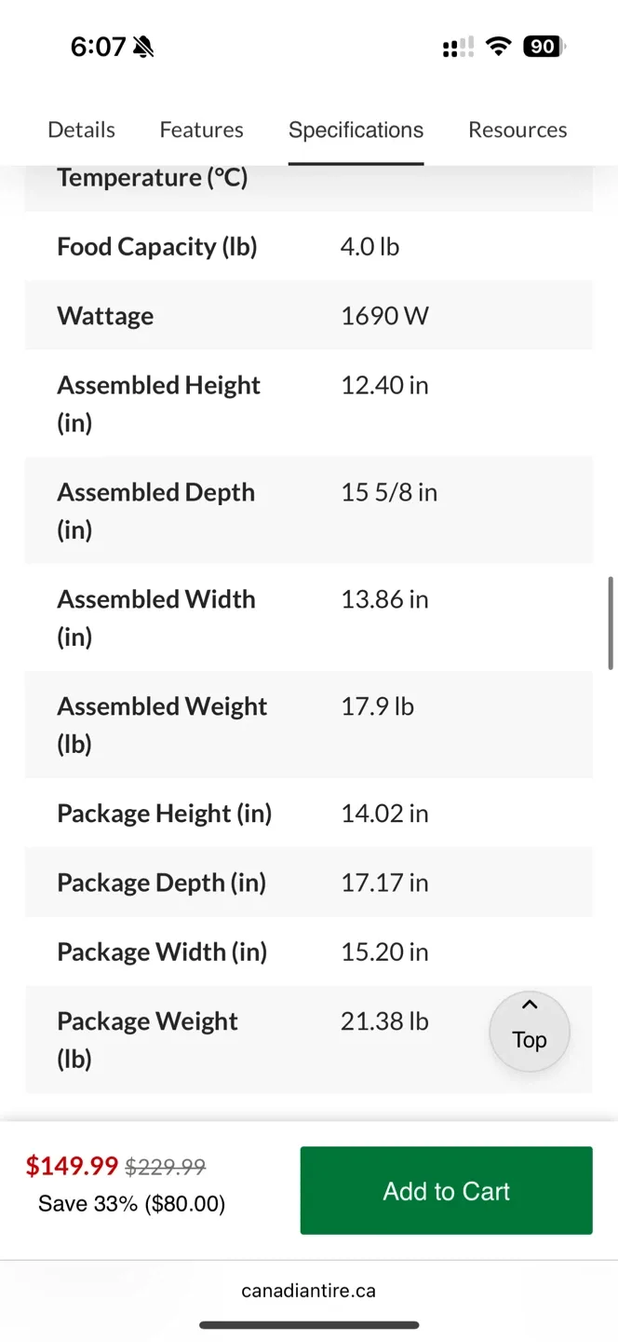Select the Specifications tab
618x1342 pixels.
pos(356,130)
